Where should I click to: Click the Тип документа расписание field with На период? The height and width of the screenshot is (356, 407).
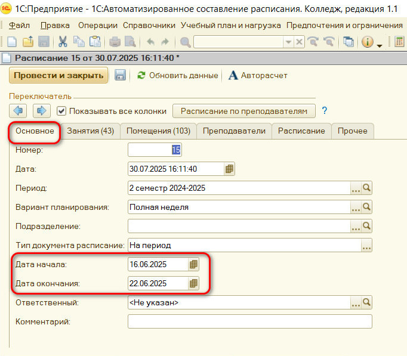coord(245,245)
